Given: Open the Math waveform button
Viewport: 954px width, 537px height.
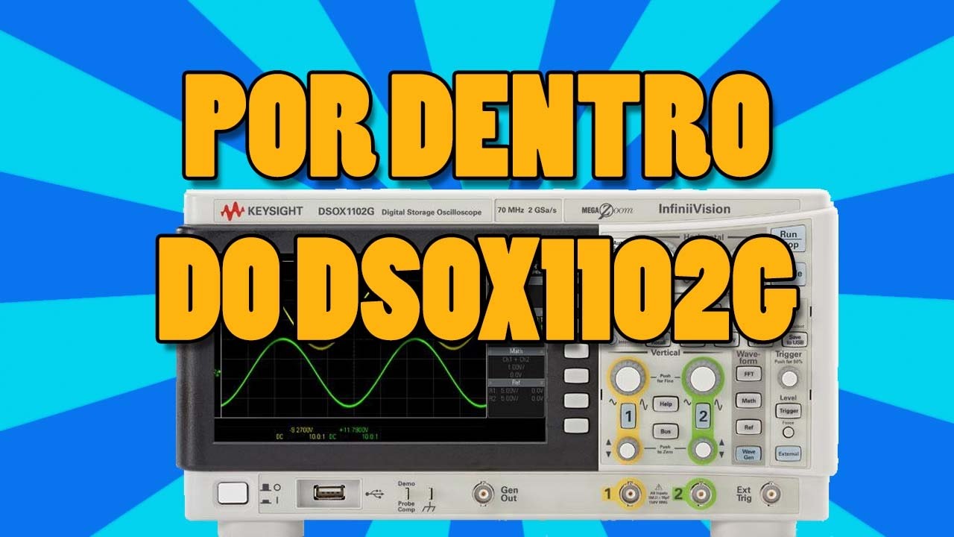Looking at the screenshot, I should (748, 401).
